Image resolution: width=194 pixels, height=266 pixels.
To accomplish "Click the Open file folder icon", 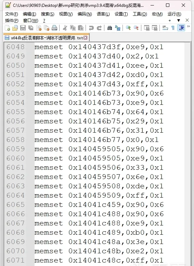I will point(15,28).
